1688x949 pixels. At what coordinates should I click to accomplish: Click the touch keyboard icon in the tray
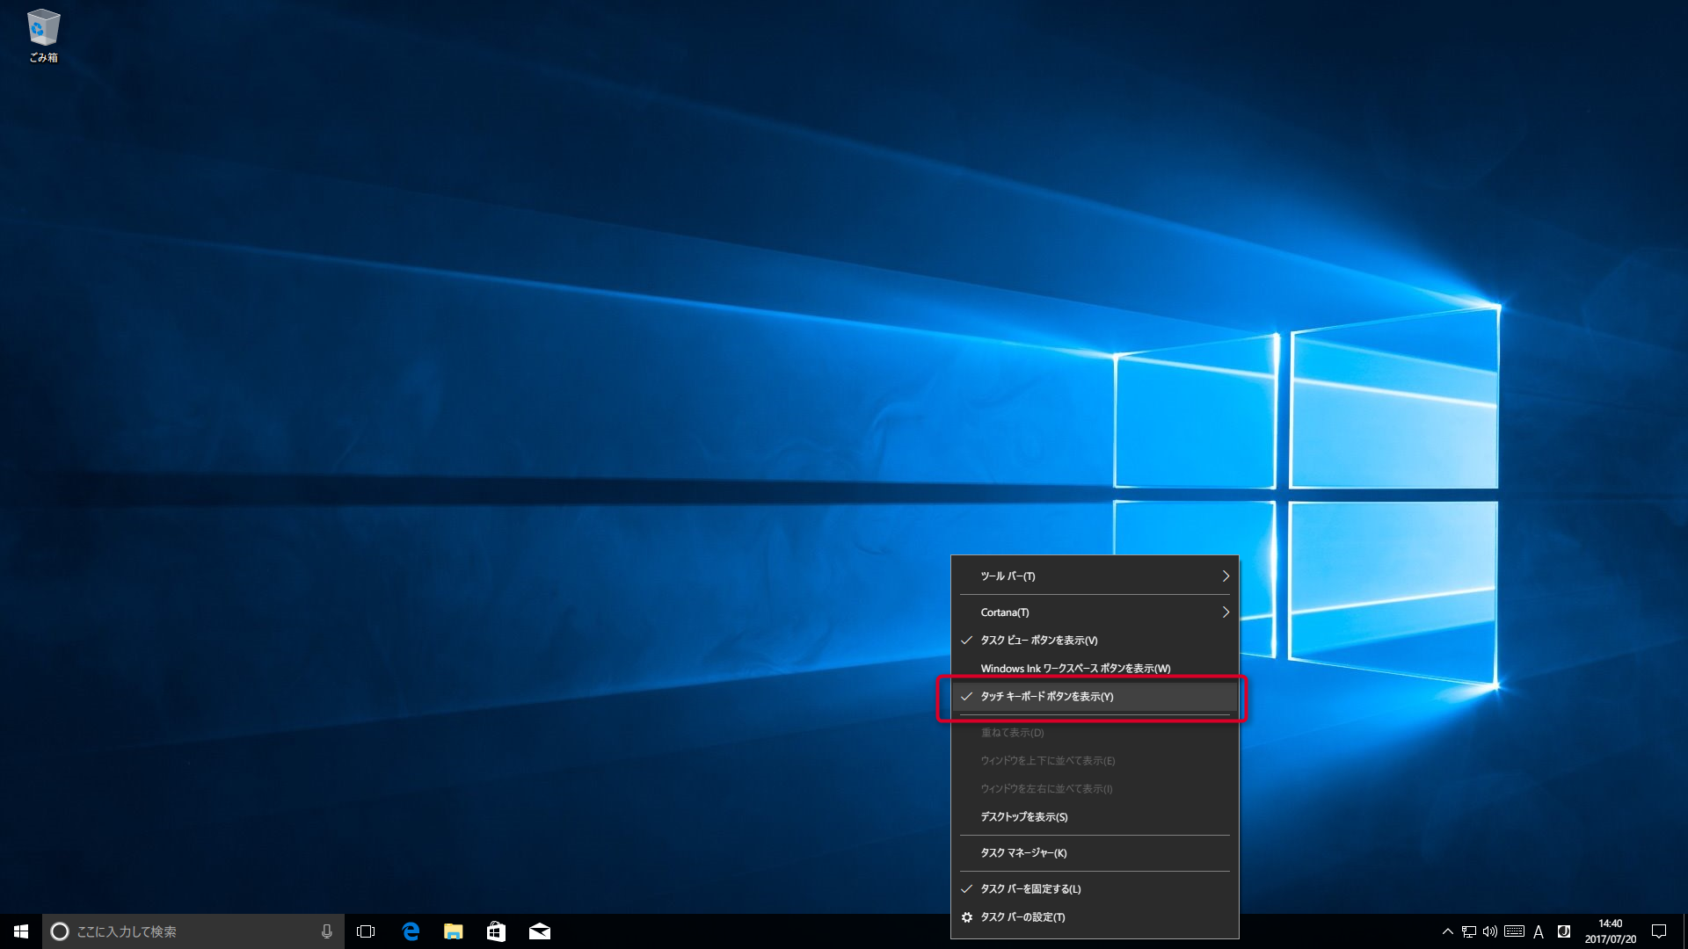coord(1513,931)
